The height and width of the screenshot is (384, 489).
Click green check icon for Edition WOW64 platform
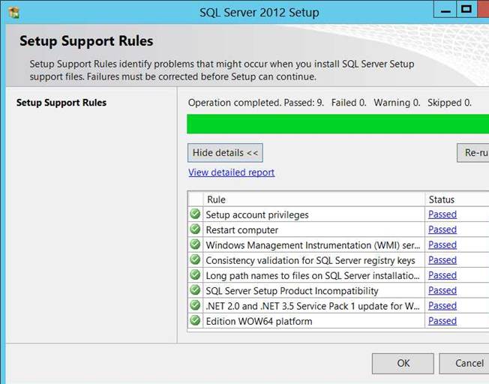195,320
